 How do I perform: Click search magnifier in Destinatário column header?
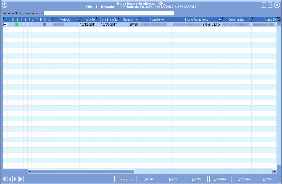click(250, 20)
